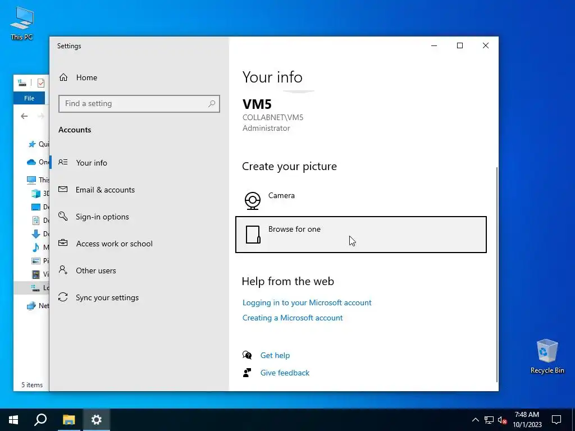The image size is (575, 431).
Task: Click the briefcase icon for Access work
Action: [63, 243]
